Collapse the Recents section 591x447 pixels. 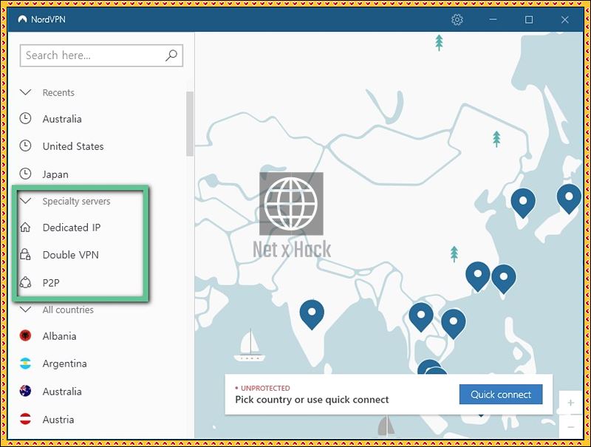(x=25, y=92)
